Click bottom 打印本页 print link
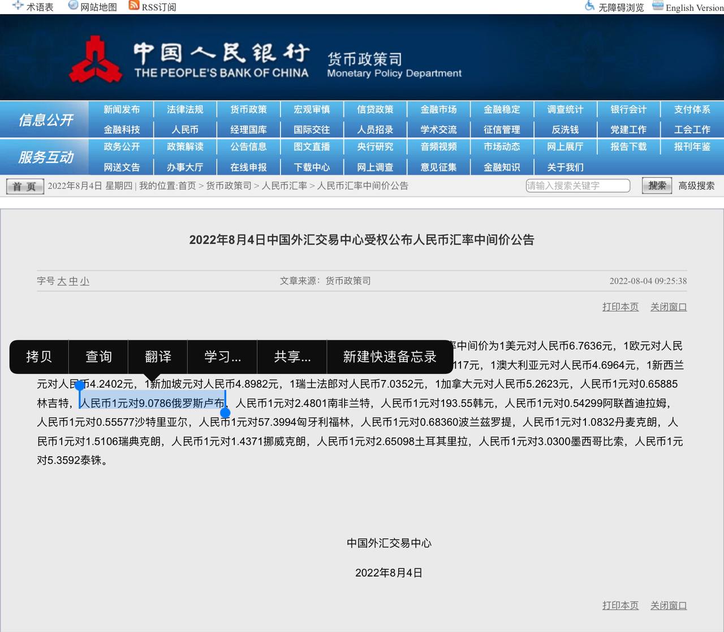This screenshot has height=632, width=724. coord(620,605)
